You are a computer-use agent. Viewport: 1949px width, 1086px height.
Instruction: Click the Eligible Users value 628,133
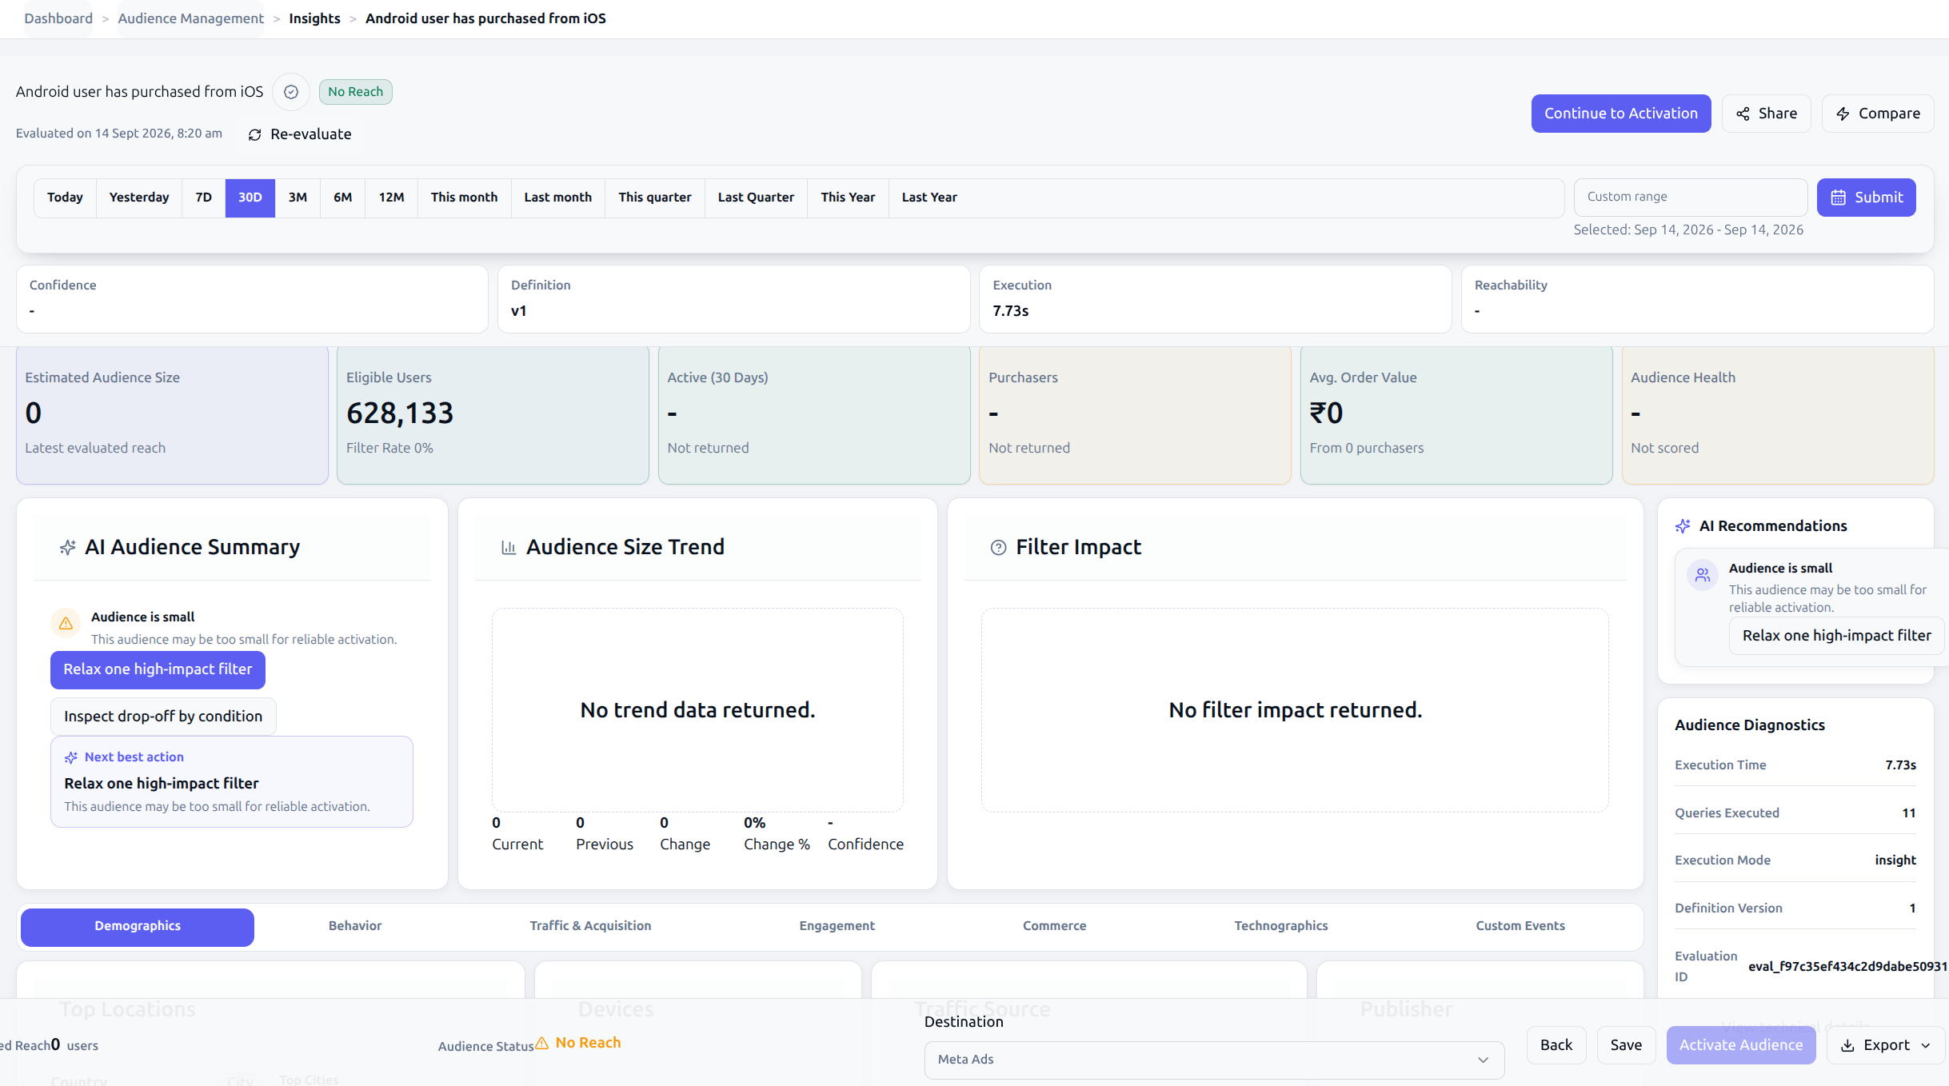[x=400, y=413]
